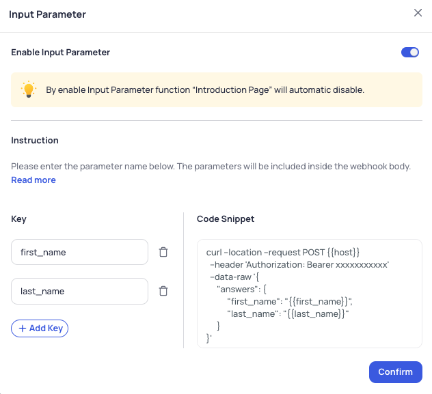Add a new key with Add Key
Viewport: 432px width, 394px height.
[x=40, y=328]
